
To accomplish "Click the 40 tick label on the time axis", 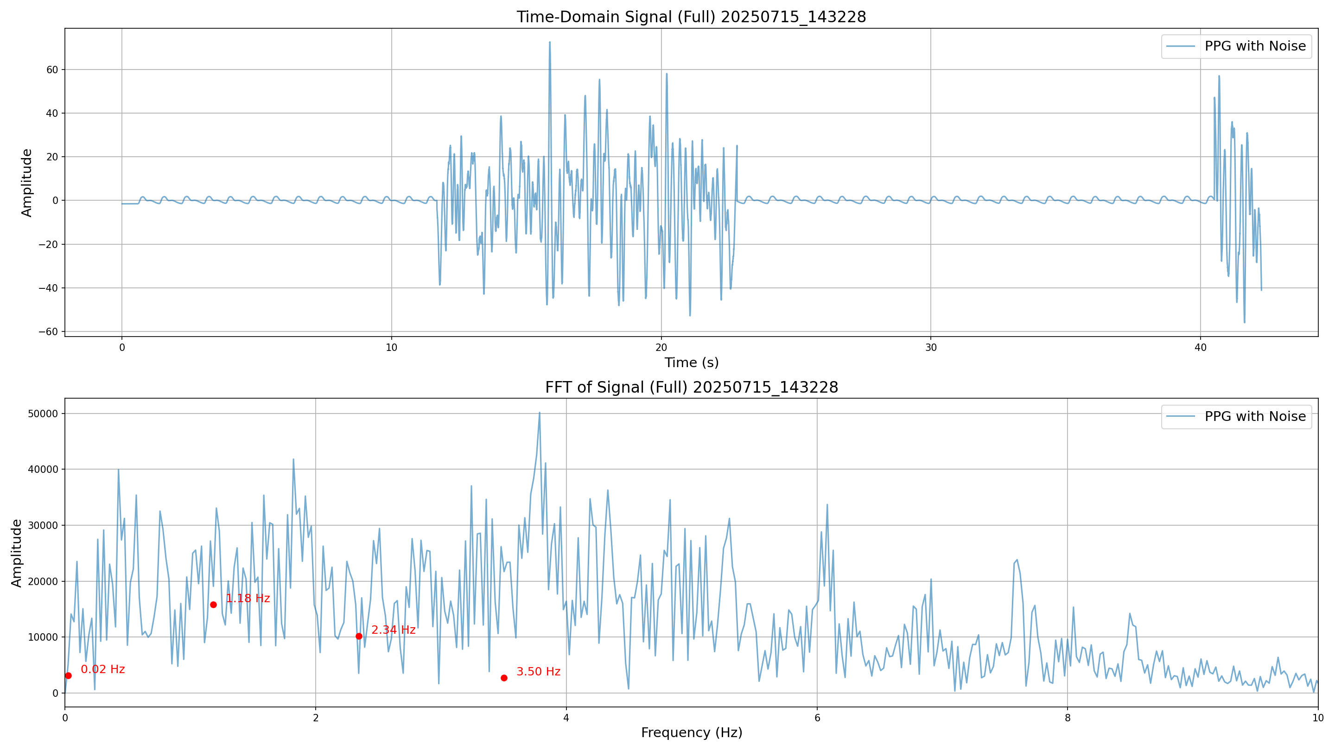I will 1200,348.
